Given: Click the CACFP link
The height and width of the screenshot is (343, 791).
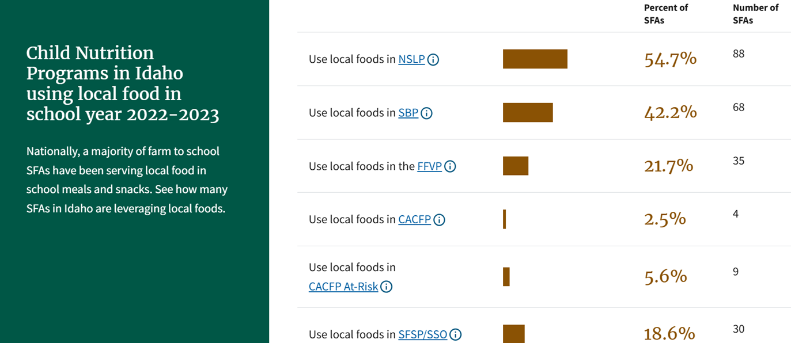Looking at the screenshot, I should 414,220.
